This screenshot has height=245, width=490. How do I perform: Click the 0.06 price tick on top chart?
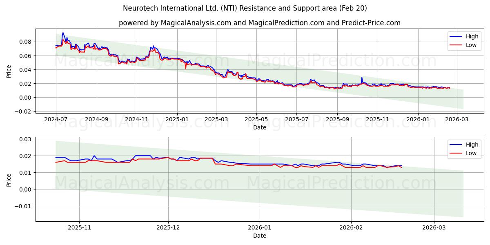(26, 56)
